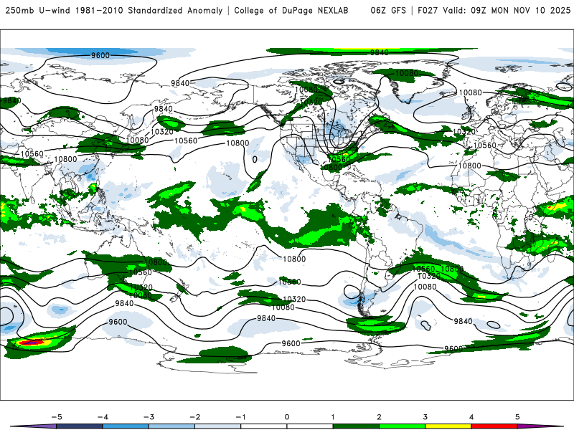Click the 'College of DuPage NEXLAB' text

pyautogui.click(x=291, y=10)
